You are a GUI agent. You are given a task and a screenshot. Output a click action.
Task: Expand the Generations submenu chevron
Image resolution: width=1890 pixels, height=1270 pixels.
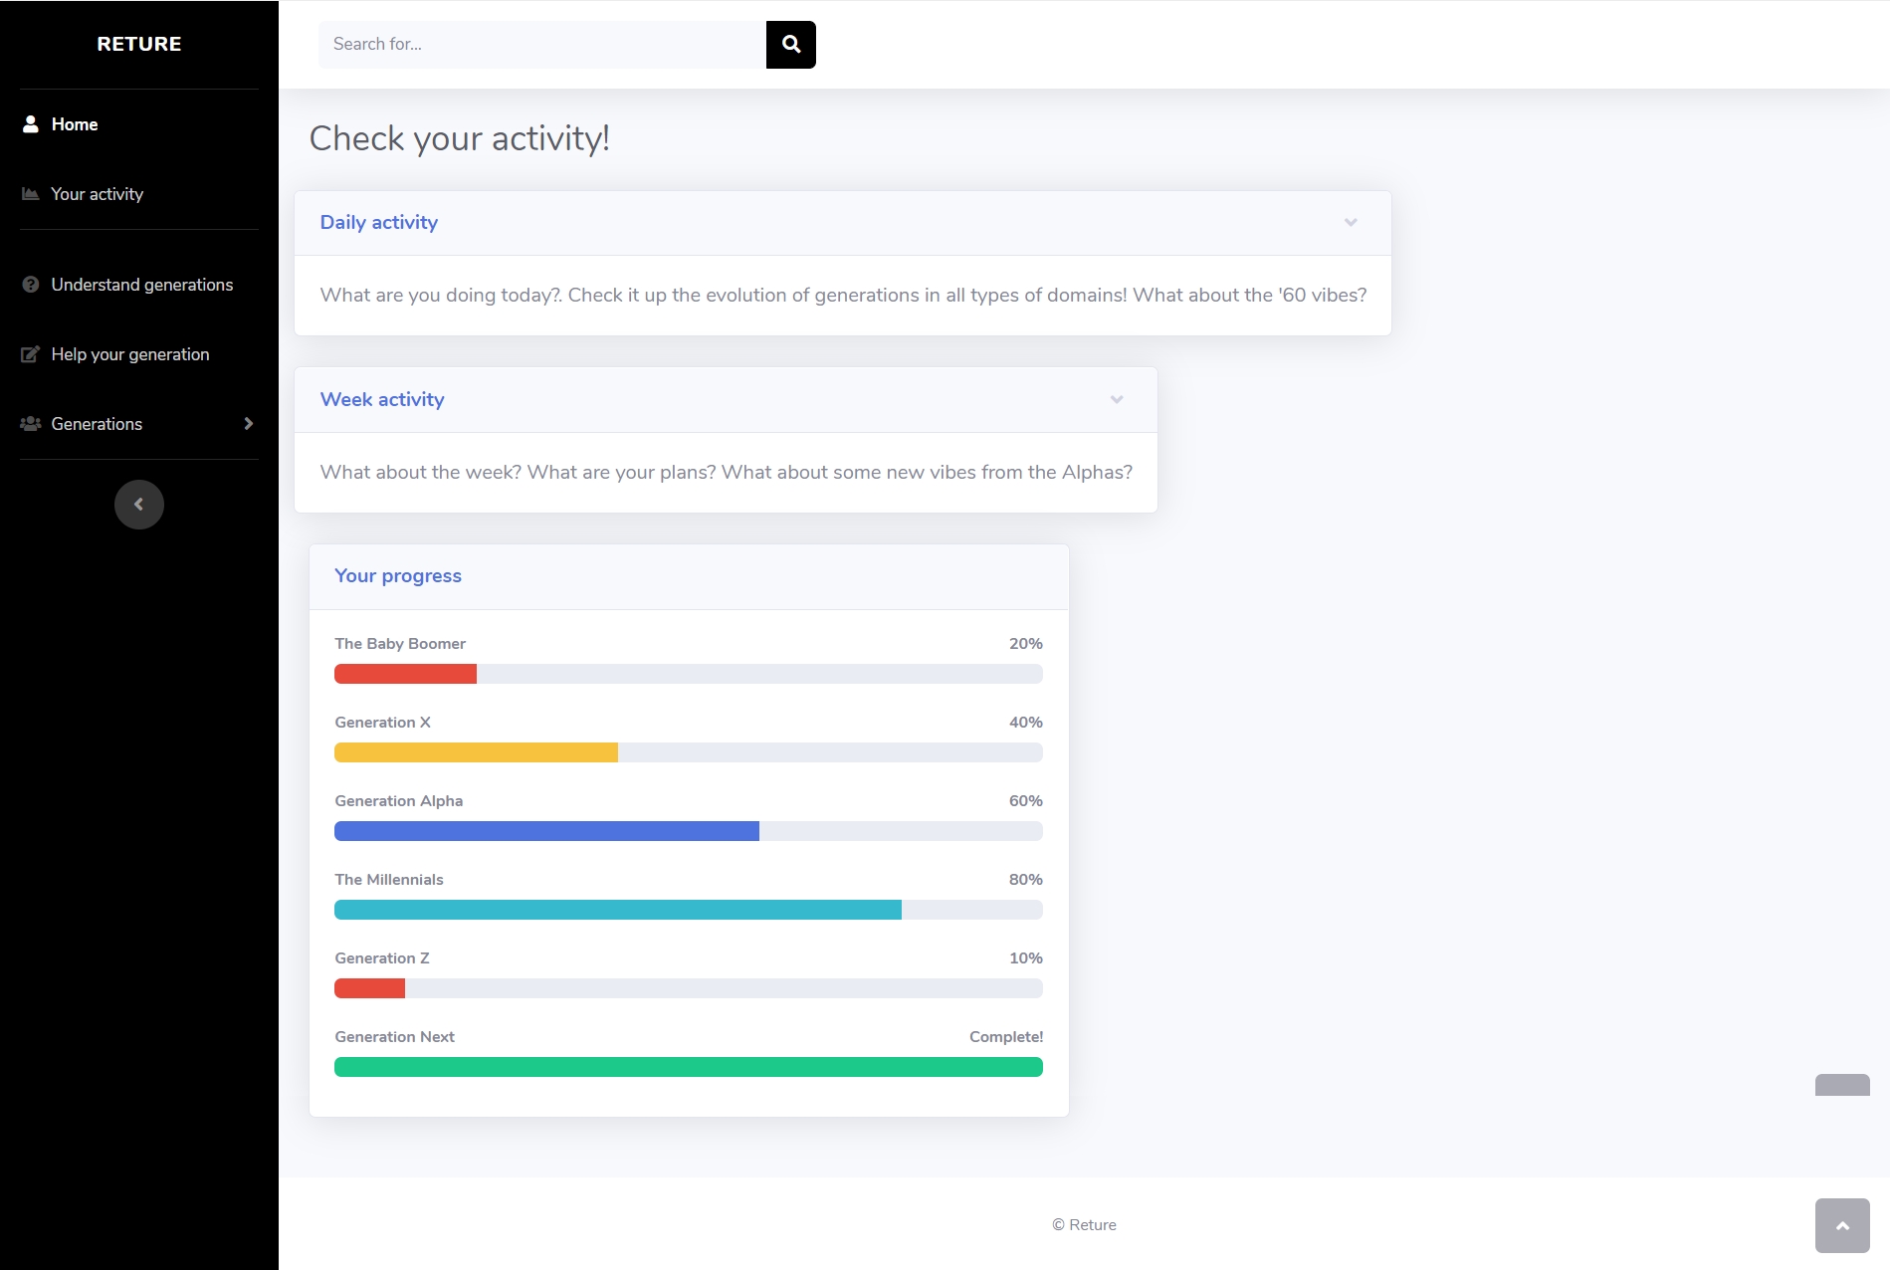(248, 424)
